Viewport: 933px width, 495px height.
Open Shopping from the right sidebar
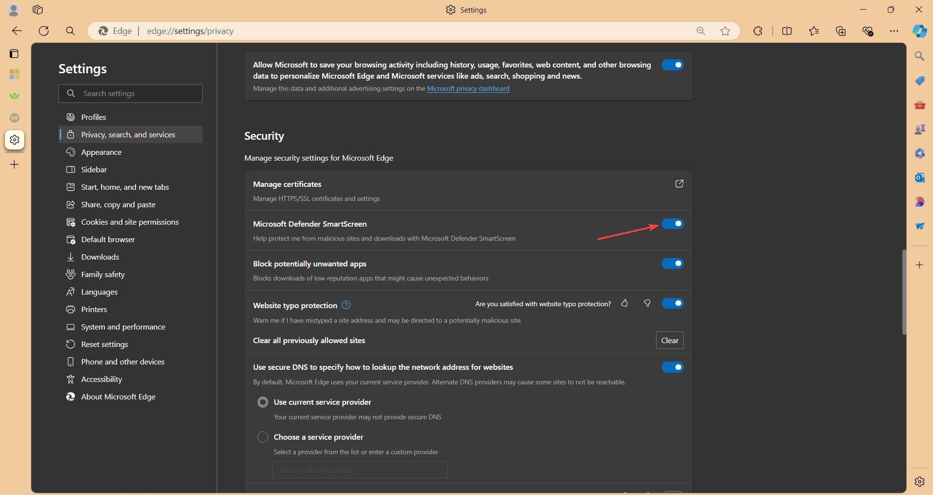click(919, 81)
